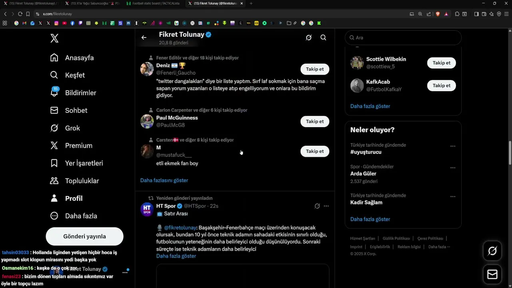This screenshot has height=288, width=512.
Task: Follow Paul McGuinness with Takip et
Action: pyautogui.click(x=315, y=122)
